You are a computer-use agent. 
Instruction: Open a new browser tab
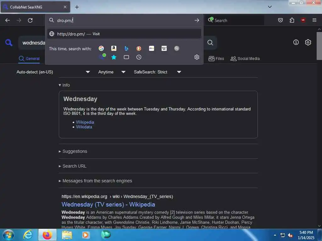77,7
